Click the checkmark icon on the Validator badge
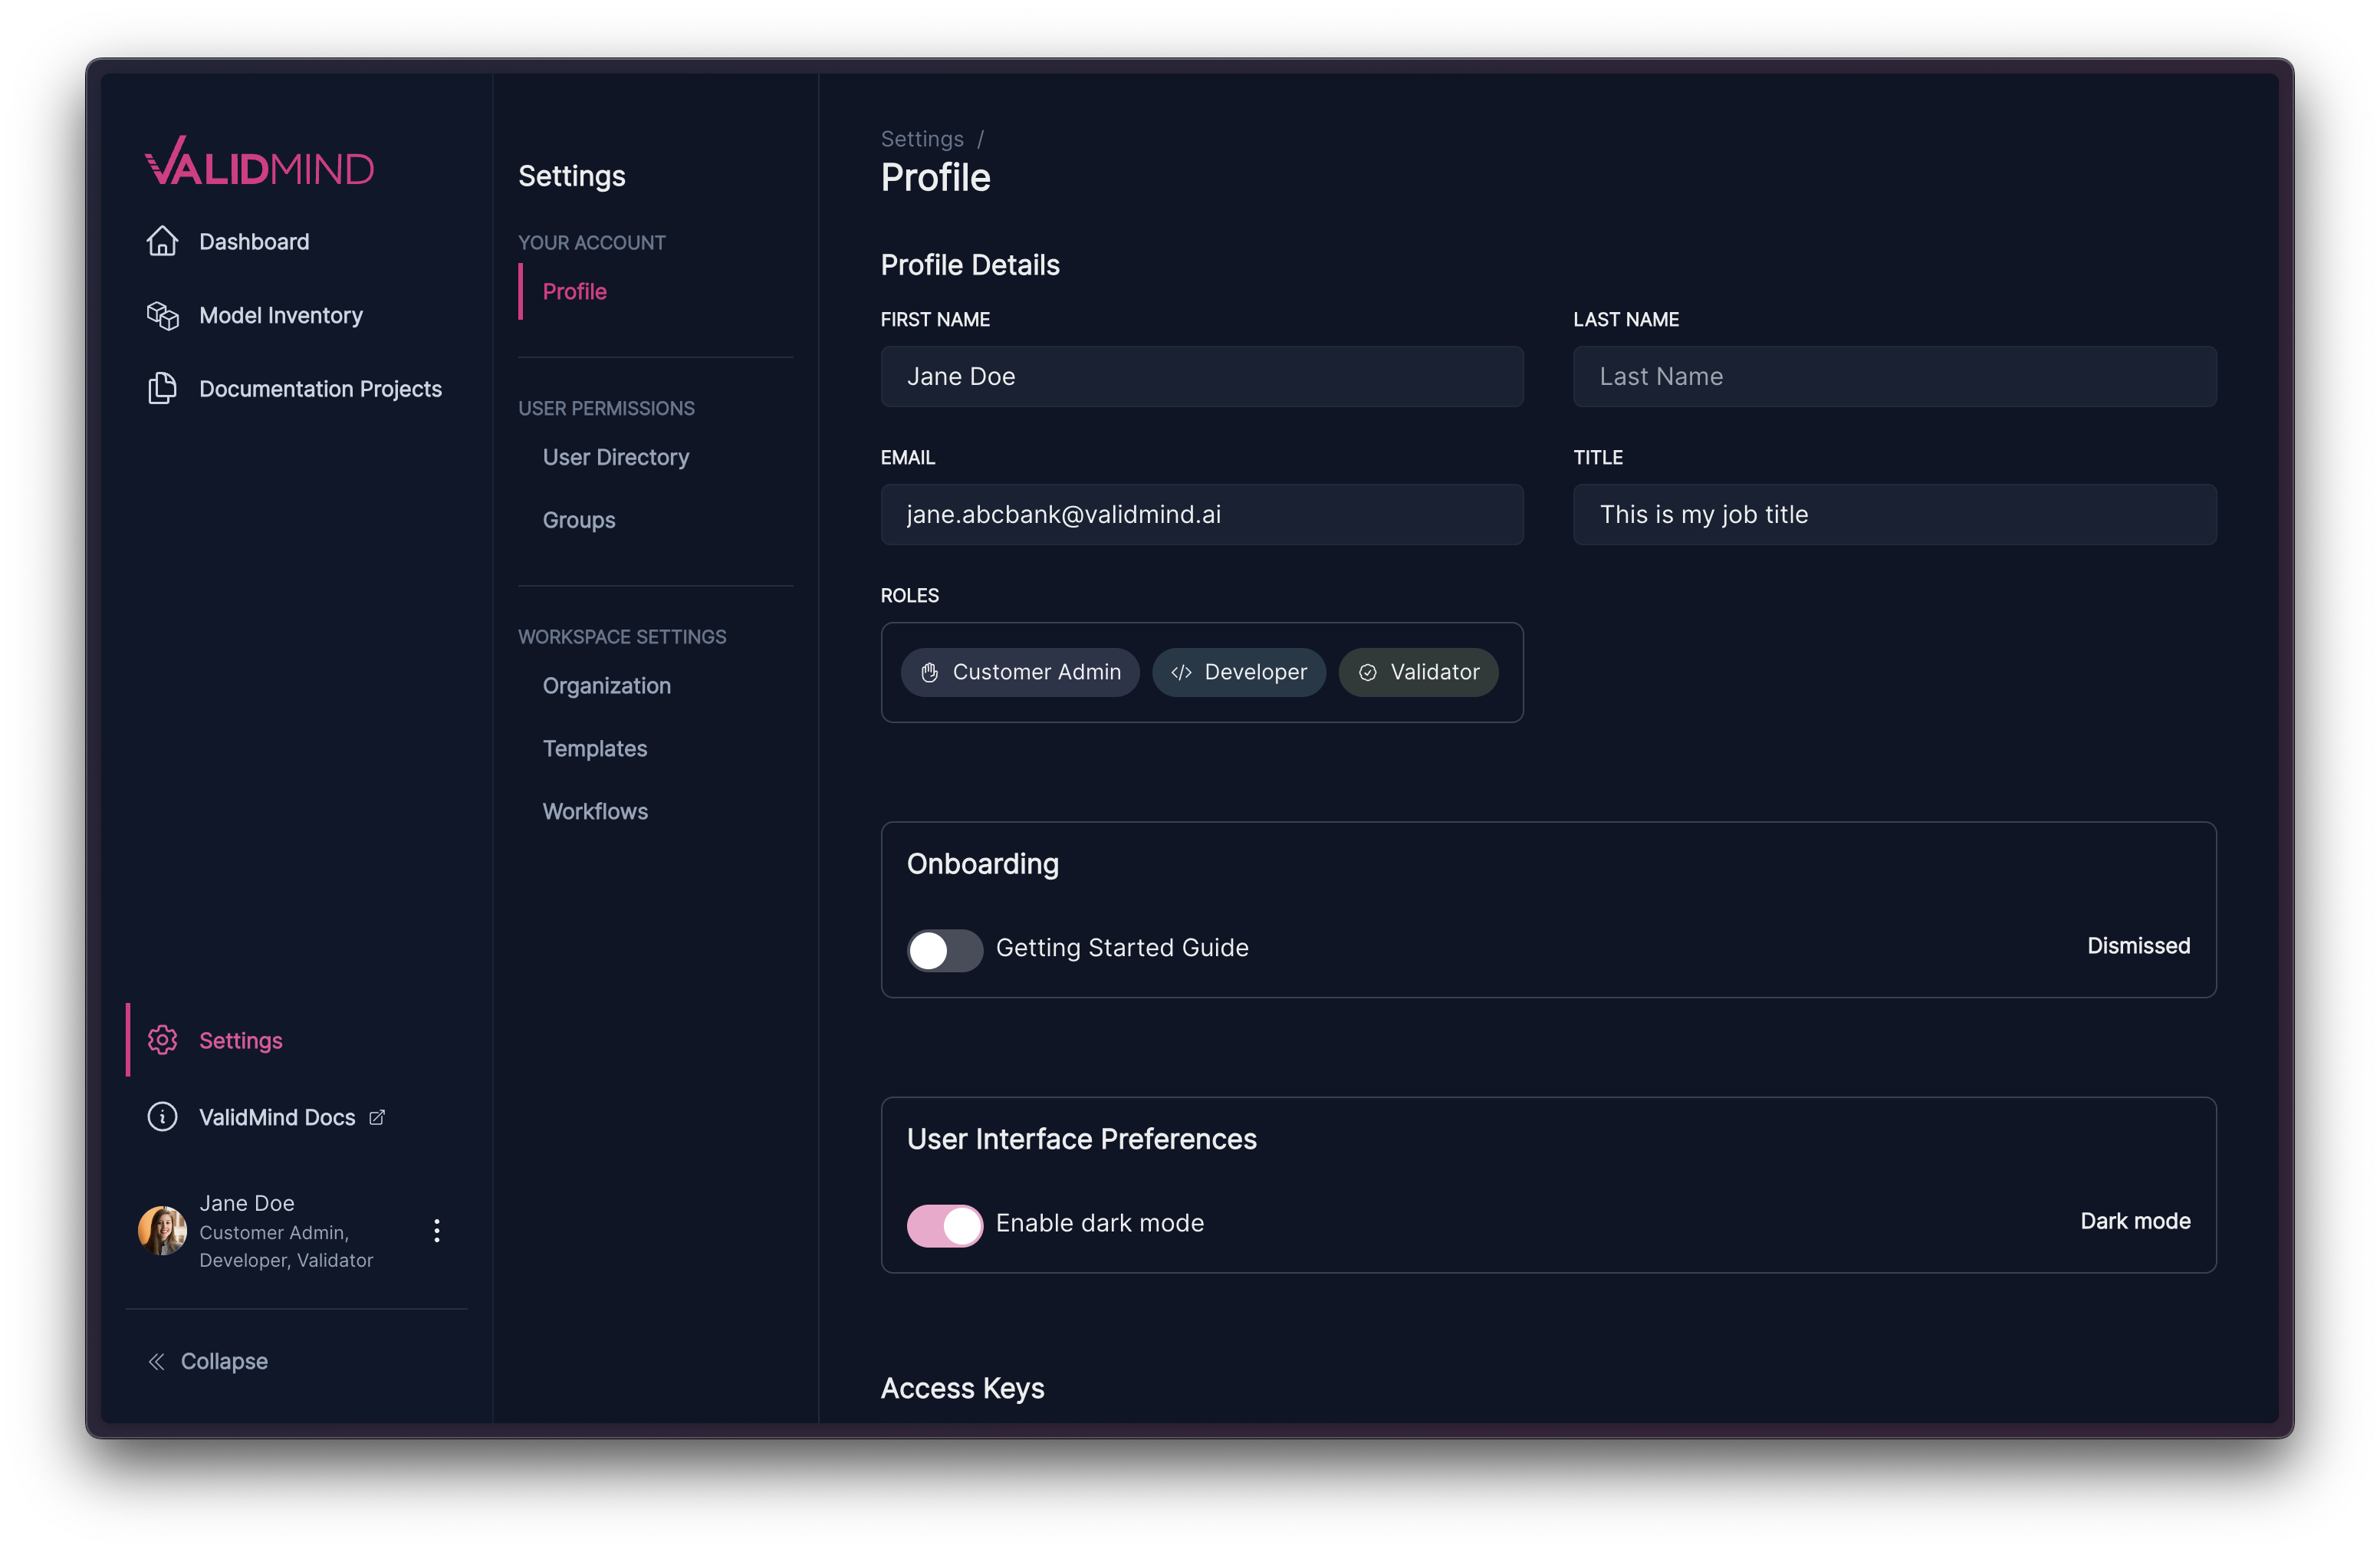The height and width of the screenshot is (1552, 2380). click(1368, 672)
